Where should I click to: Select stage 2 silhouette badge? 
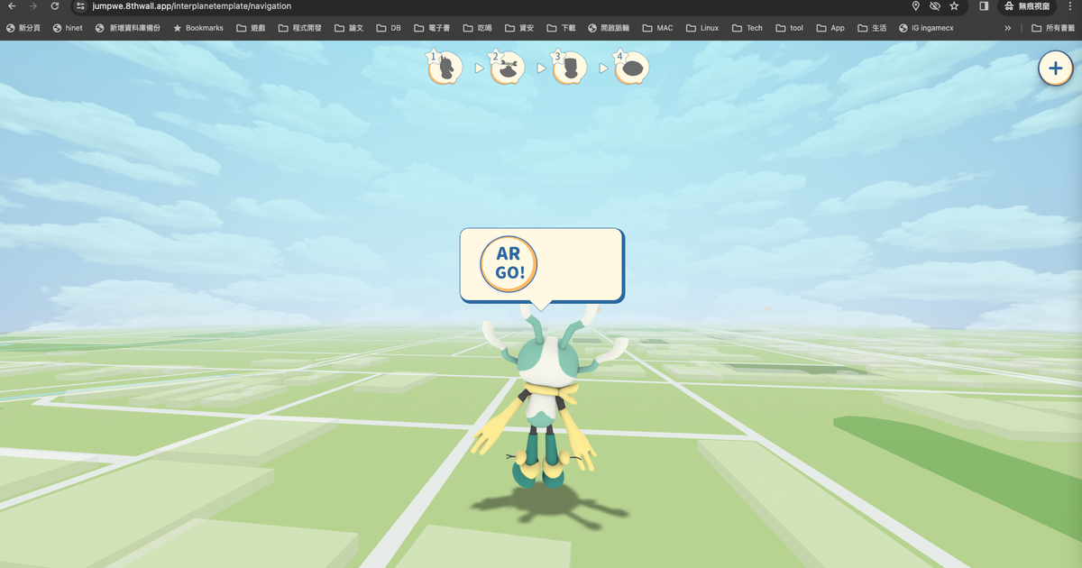click(x=508, y=69)
